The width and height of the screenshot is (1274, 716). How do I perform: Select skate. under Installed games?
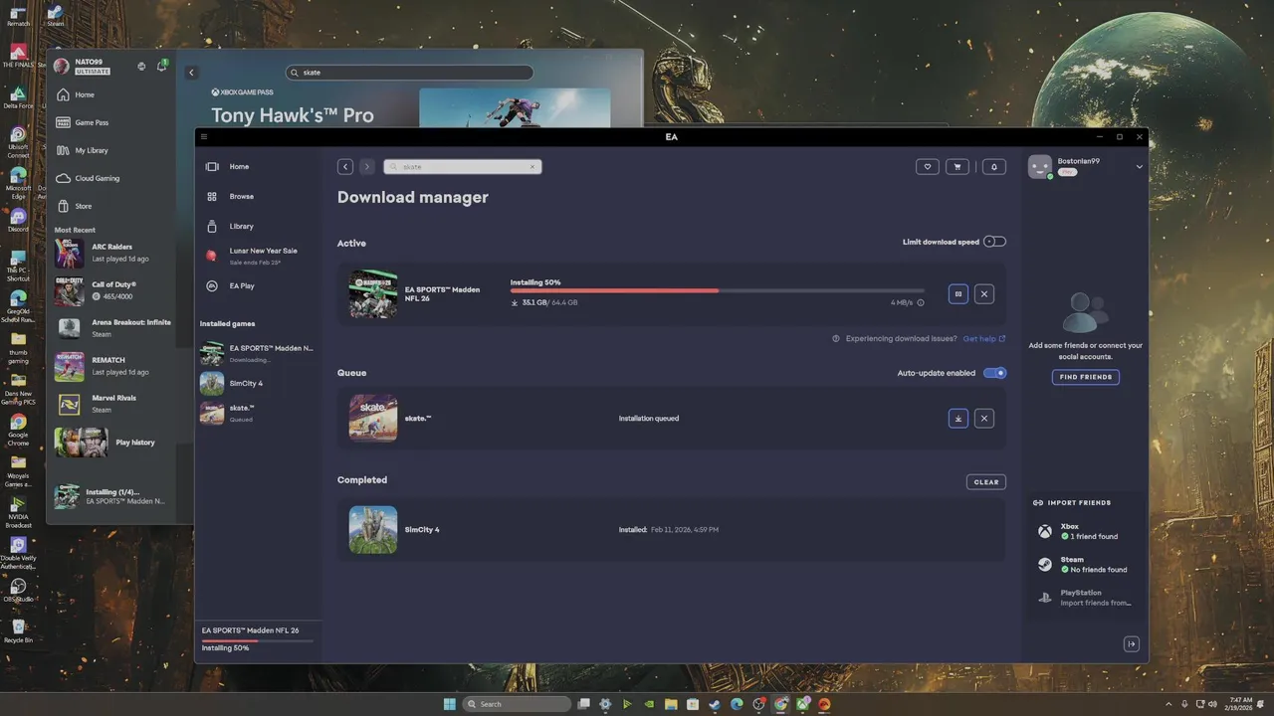point(259,413)
